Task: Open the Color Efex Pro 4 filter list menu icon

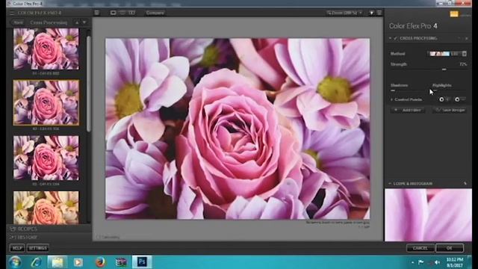Action: pos(12,13)
